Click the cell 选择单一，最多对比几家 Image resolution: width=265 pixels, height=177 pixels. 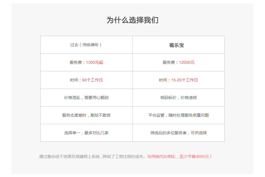[x=86, y=133]
